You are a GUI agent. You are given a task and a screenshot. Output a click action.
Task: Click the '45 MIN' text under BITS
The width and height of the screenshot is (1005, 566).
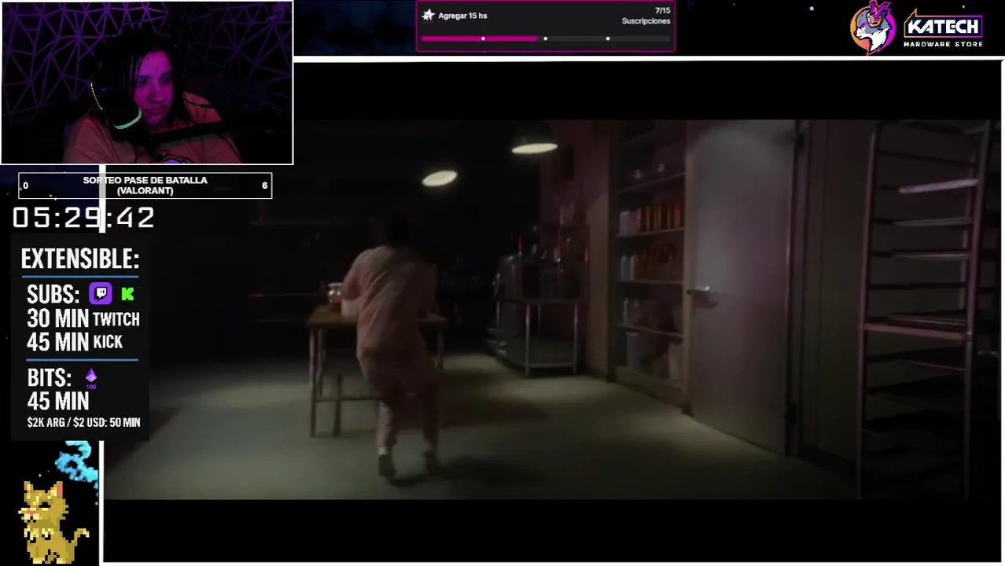[58, 402]
